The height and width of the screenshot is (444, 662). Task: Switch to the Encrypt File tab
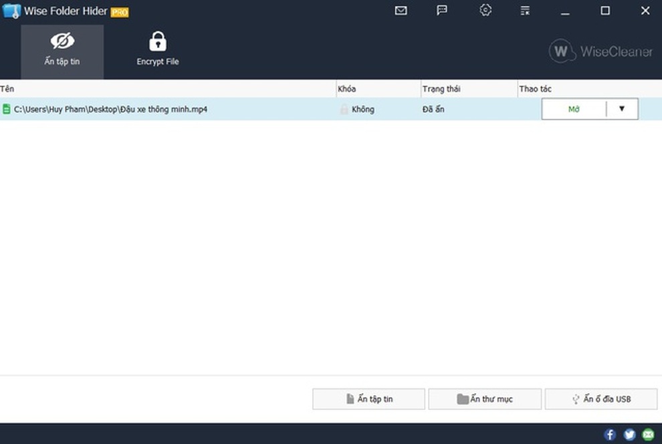pos(158,49)
